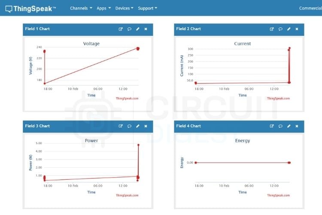322x215 pixels.
Task: Expand the Devices menu
Action: click(124, 8)
